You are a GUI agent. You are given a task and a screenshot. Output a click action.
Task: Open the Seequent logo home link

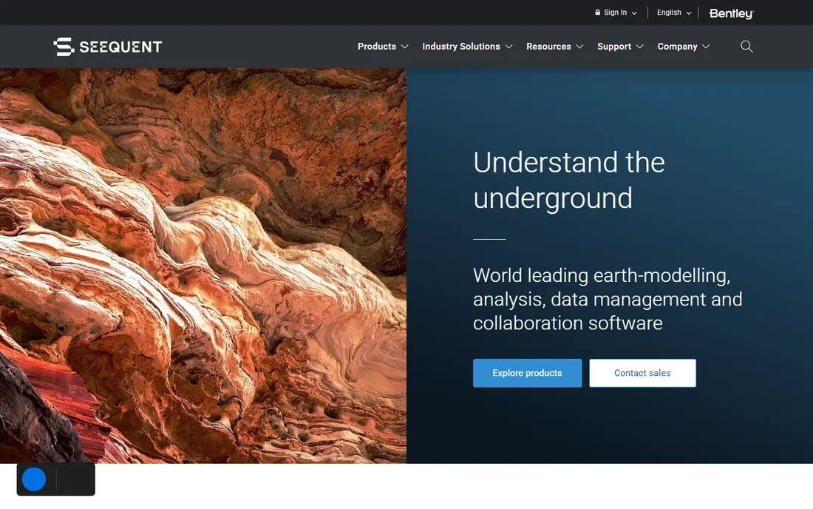(108, 47)
